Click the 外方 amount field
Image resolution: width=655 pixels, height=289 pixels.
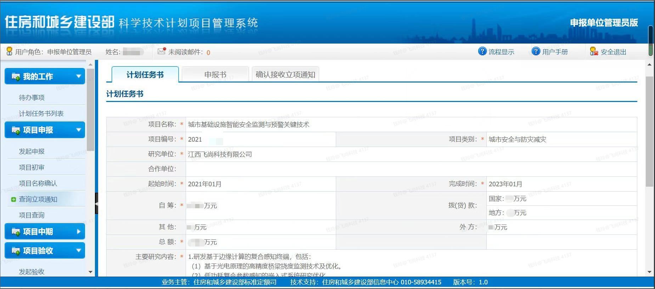click(561, 227)
